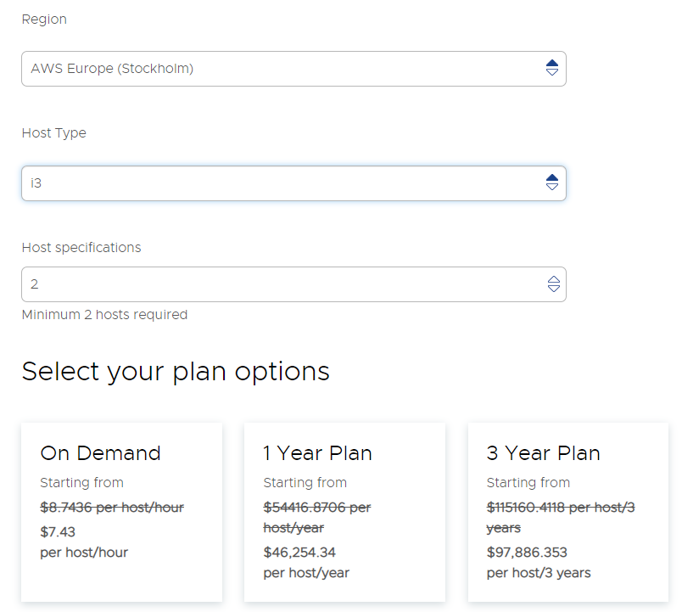Click the $46,254.34 yearly price
Screen dimensions: 682x612
299,553
